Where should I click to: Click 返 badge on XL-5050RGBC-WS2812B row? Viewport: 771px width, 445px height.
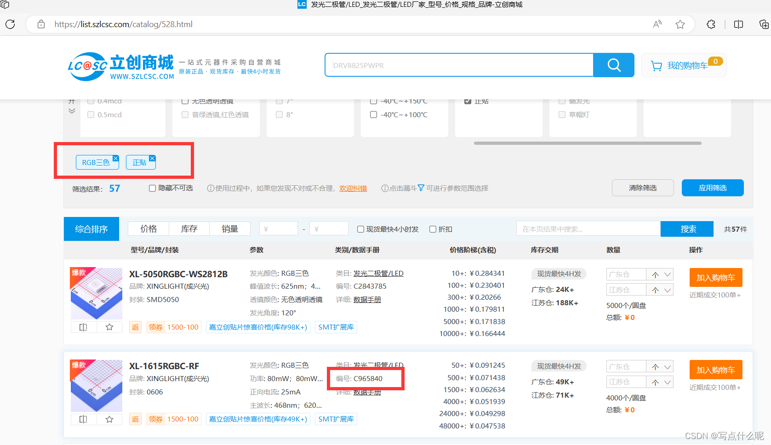click(x=135, y=327)
